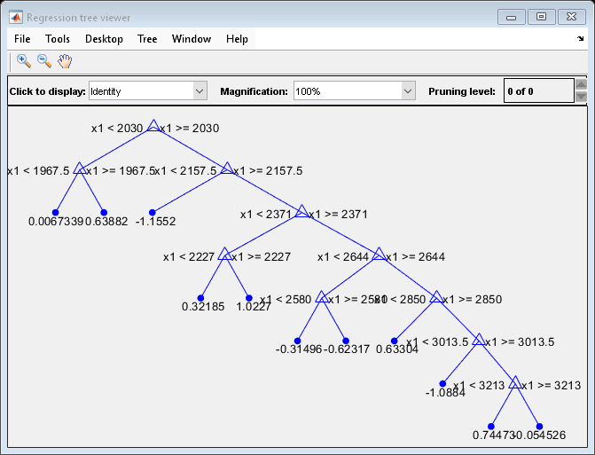Select the Zoom Out magnifier tool
Screen dimensions: 595x455
43,61
